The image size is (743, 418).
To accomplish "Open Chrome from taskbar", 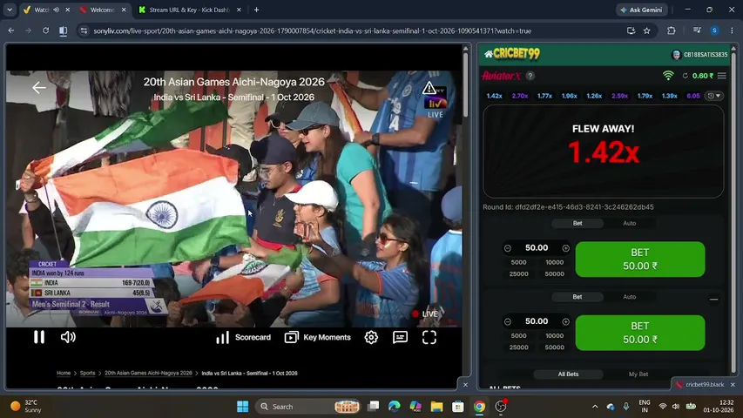I will click(x=479, y=407).
